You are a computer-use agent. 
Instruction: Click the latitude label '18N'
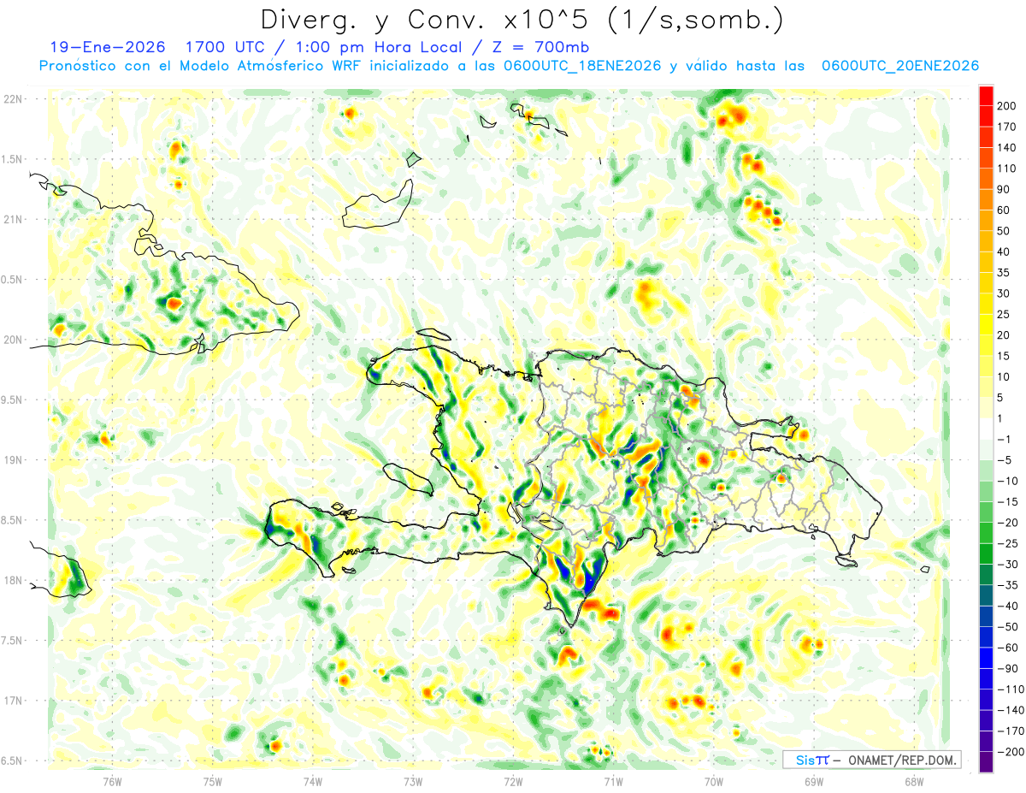[12, 580]
